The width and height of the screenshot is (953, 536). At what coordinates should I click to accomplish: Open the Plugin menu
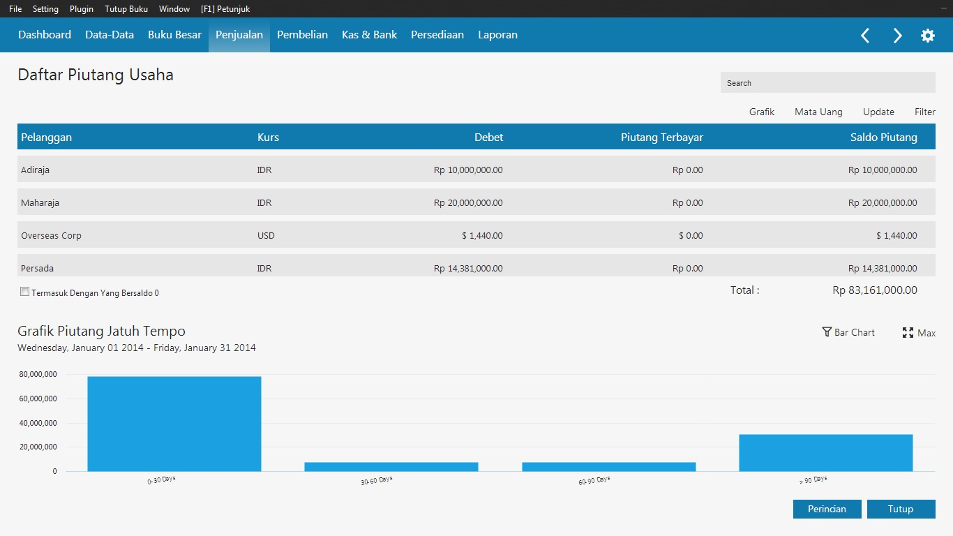click(x=82, y=9)
